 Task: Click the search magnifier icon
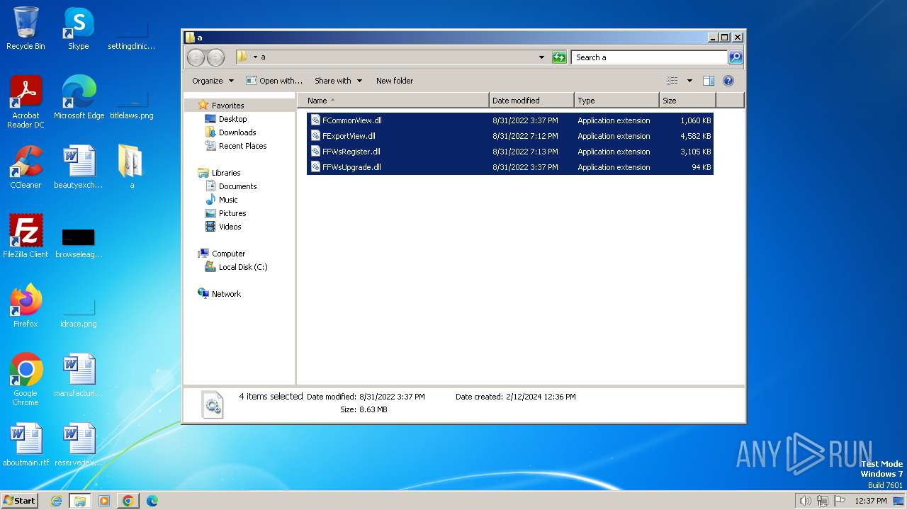point(736,57)
